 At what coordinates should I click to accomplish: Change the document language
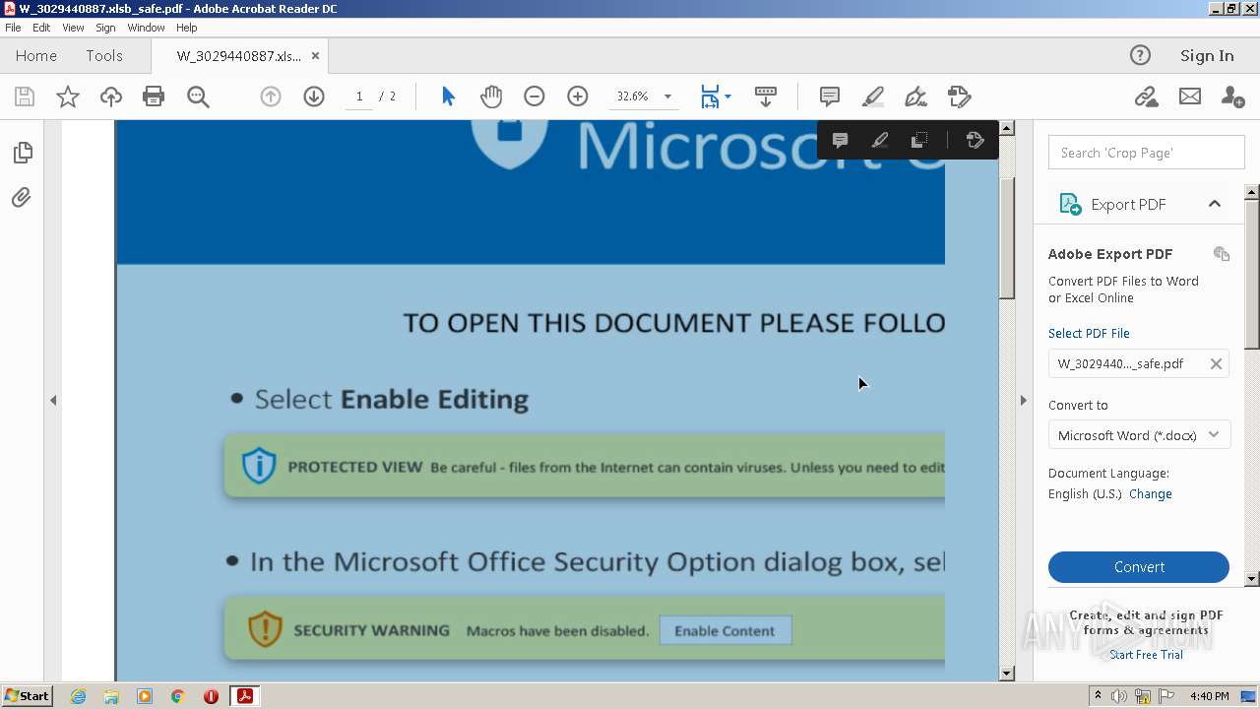[x=1150, y=494]
